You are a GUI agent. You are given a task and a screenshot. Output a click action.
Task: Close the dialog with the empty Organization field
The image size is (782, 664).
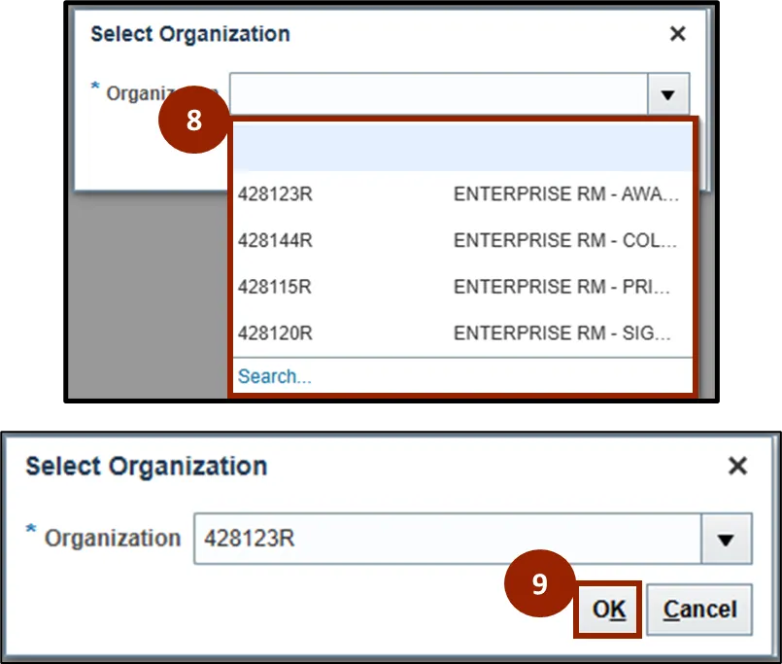tap(678, 34)
